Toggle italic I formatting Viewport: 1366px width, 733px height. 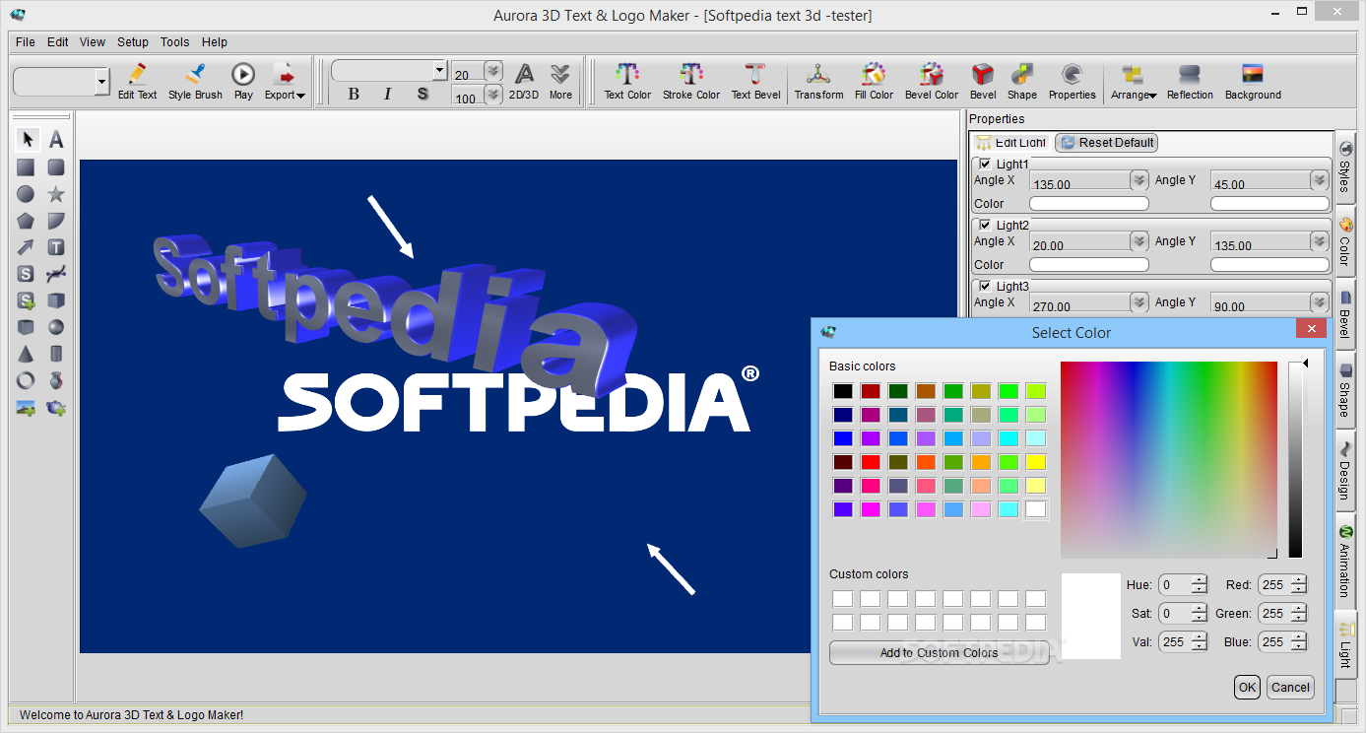coord(387,94)
